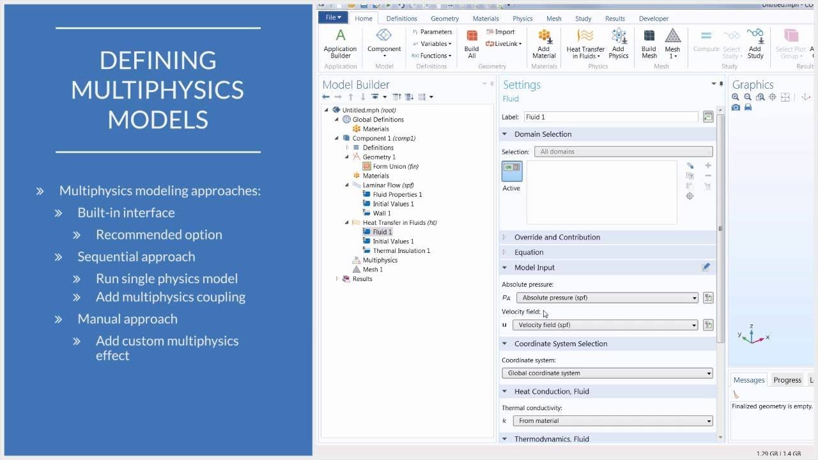The height and width of the screenshot is (460, 818).
Task: Select the Multiphysics node
Action: click(380, 261)
